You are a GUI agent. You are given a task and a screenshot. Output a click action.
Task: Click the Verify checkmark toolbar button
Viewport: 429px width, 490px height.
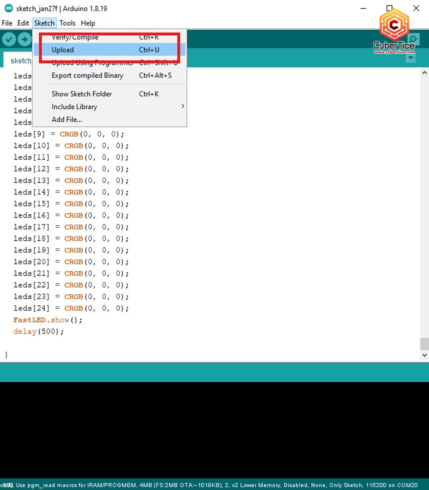click(x=9, y=39)
